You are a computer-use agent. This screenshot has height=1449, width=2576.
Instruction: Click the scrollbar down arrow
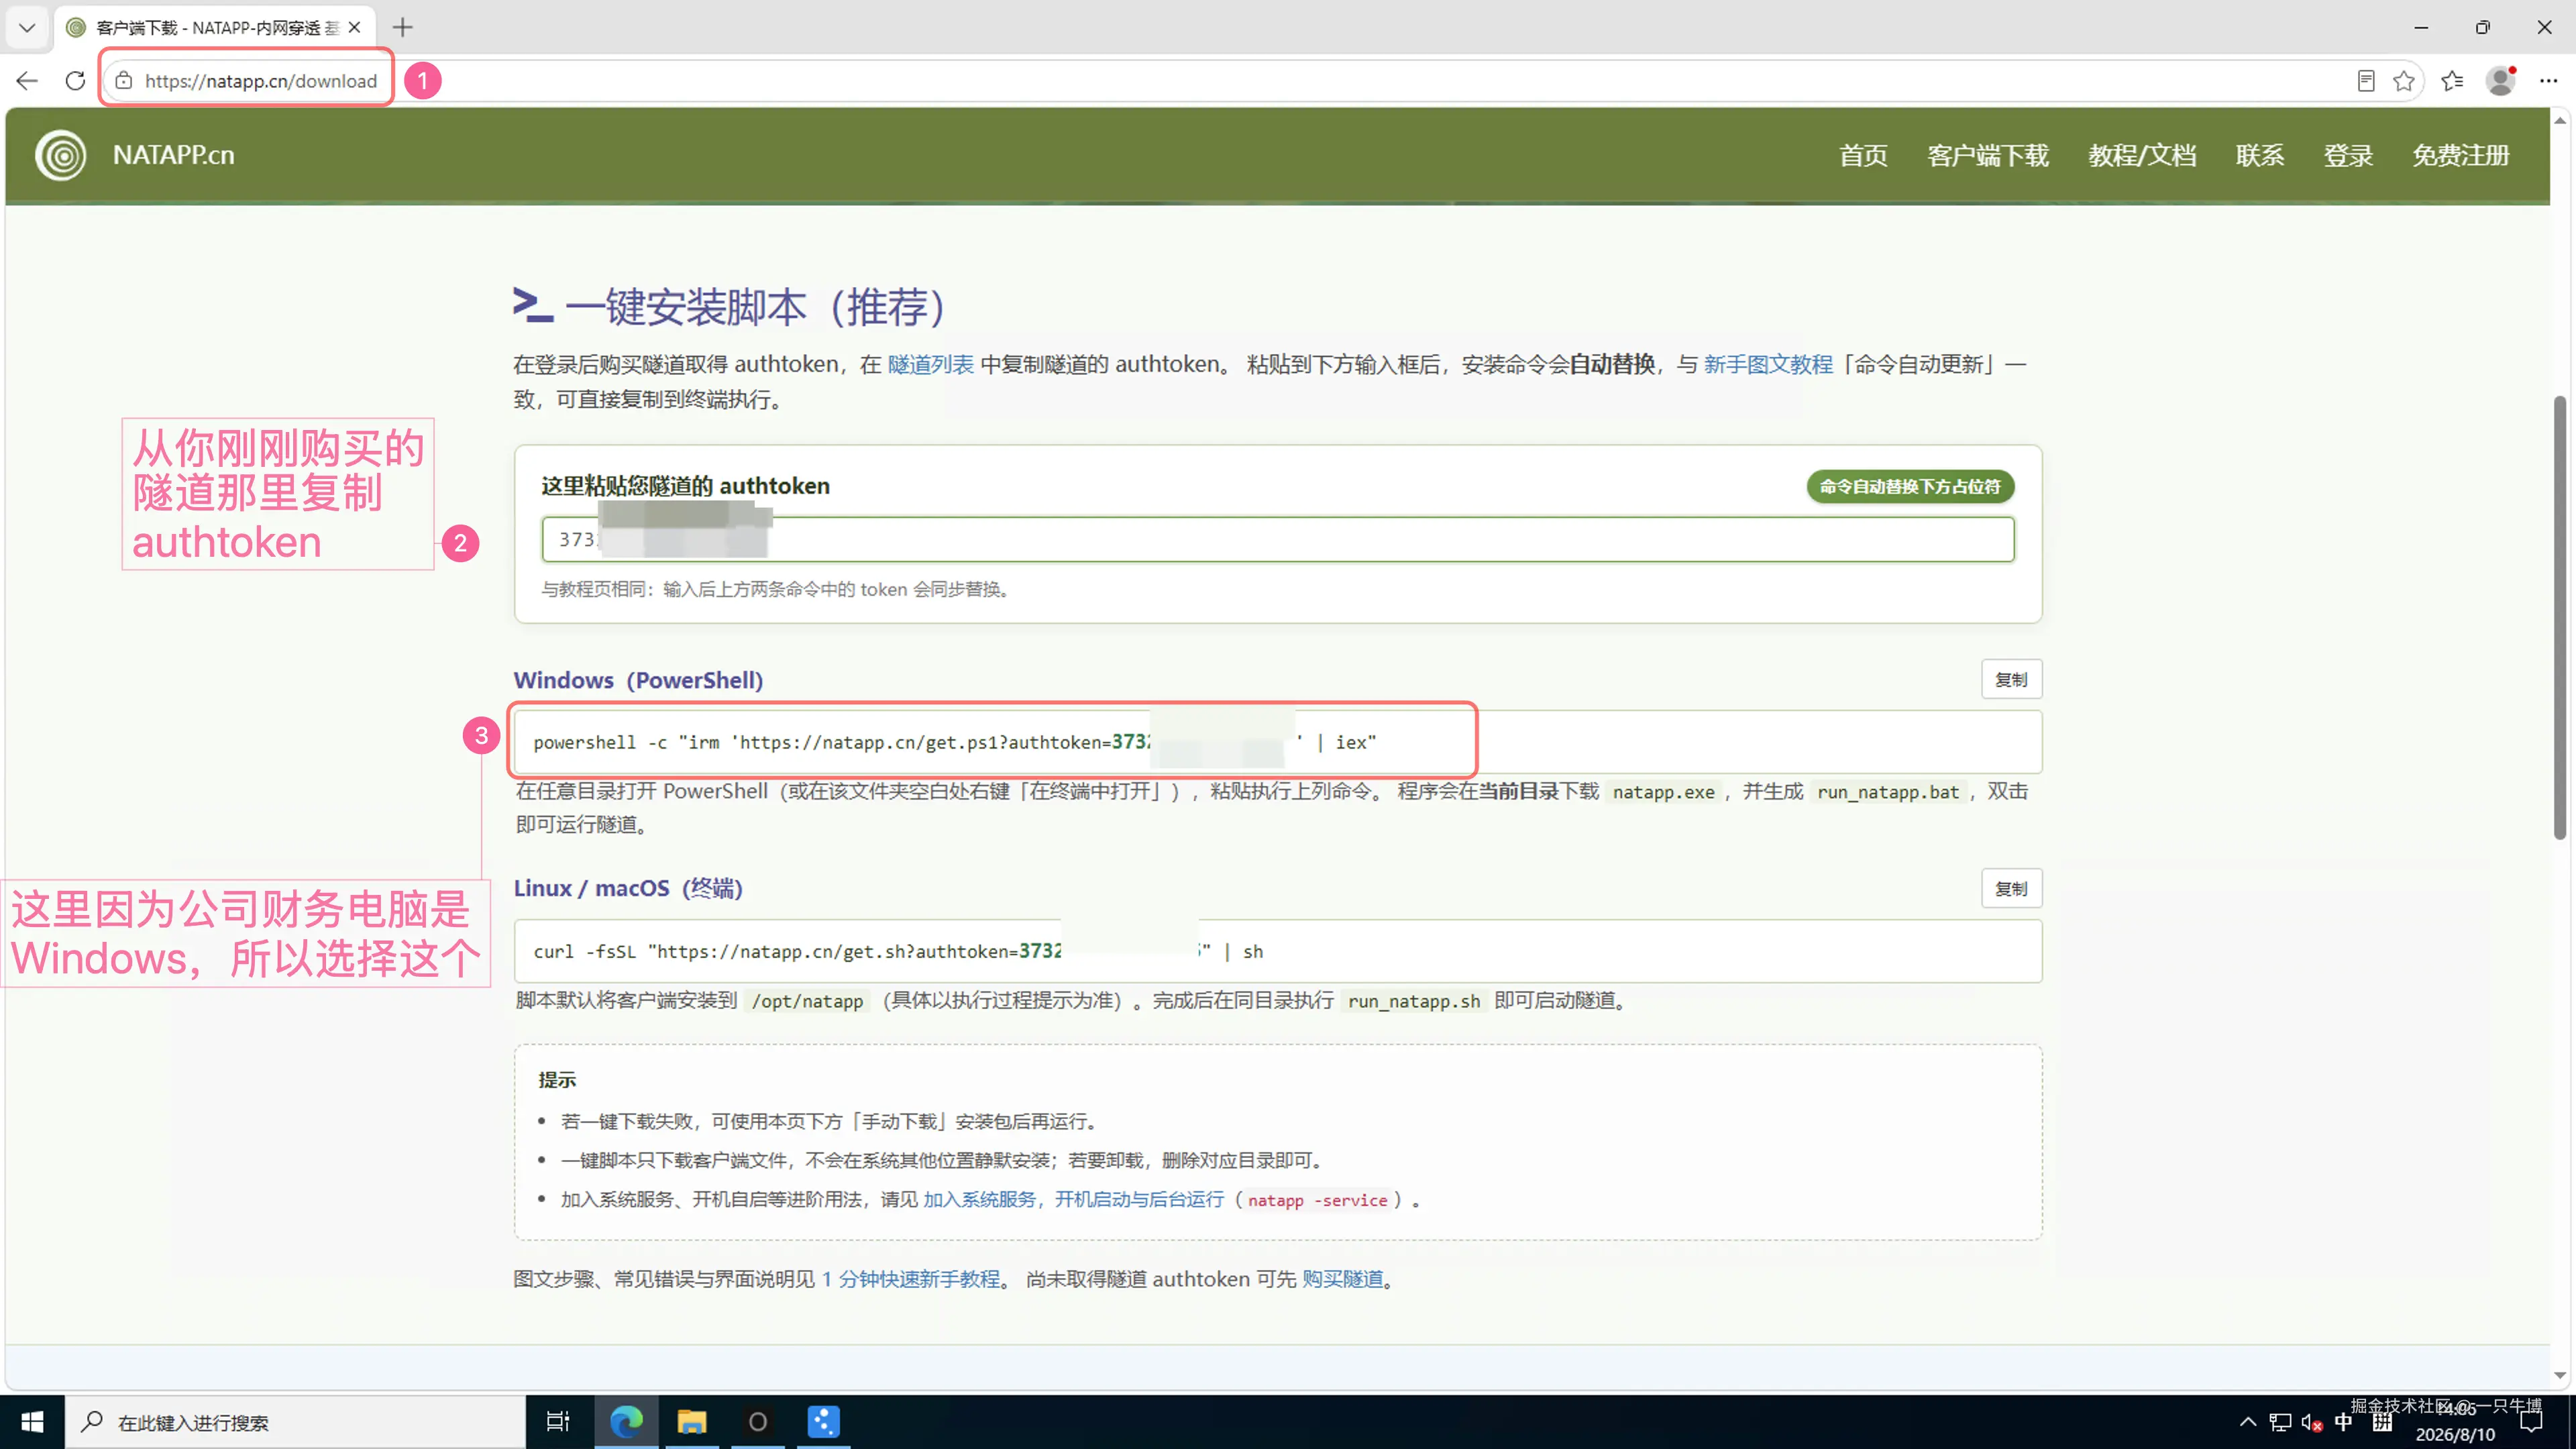tap(2559, 1376)
